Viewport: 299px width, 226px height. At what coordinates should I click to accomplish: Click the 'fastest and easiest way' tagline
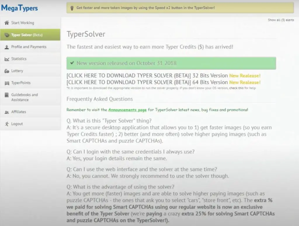click(150, 47)
